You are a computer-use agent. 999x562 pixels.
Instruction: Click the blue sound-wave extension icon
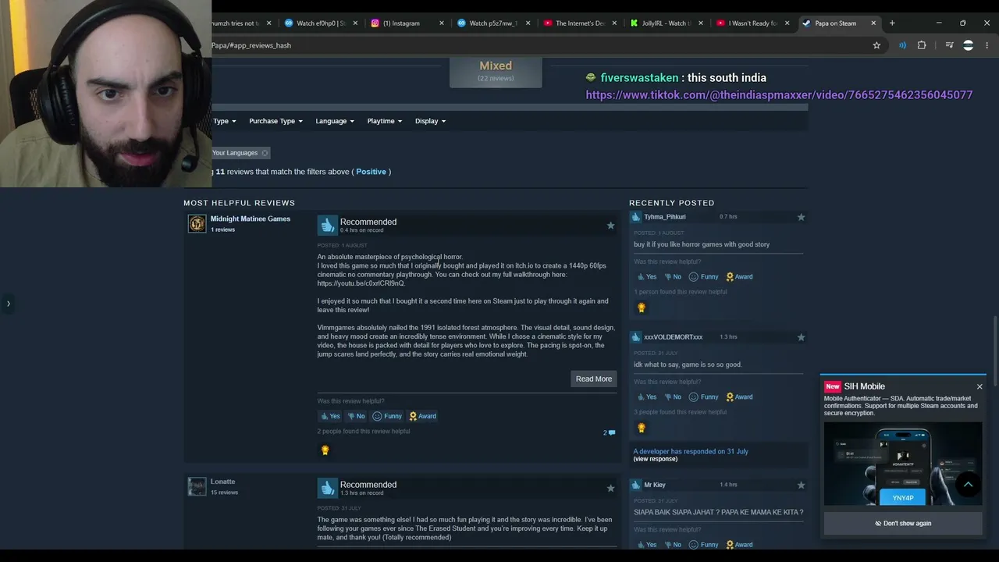coord(902,45)
